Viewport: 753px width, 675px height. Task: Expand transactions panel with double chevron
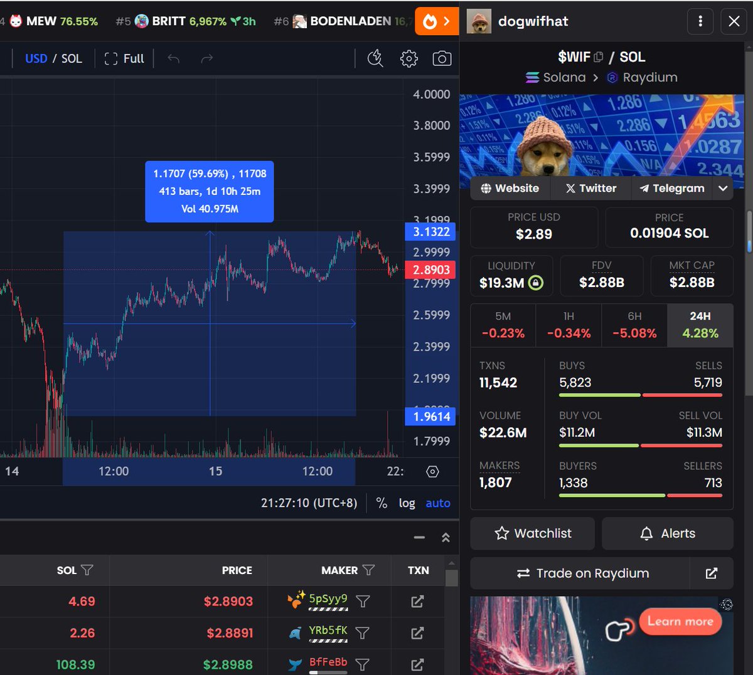(x=446, y=537)
